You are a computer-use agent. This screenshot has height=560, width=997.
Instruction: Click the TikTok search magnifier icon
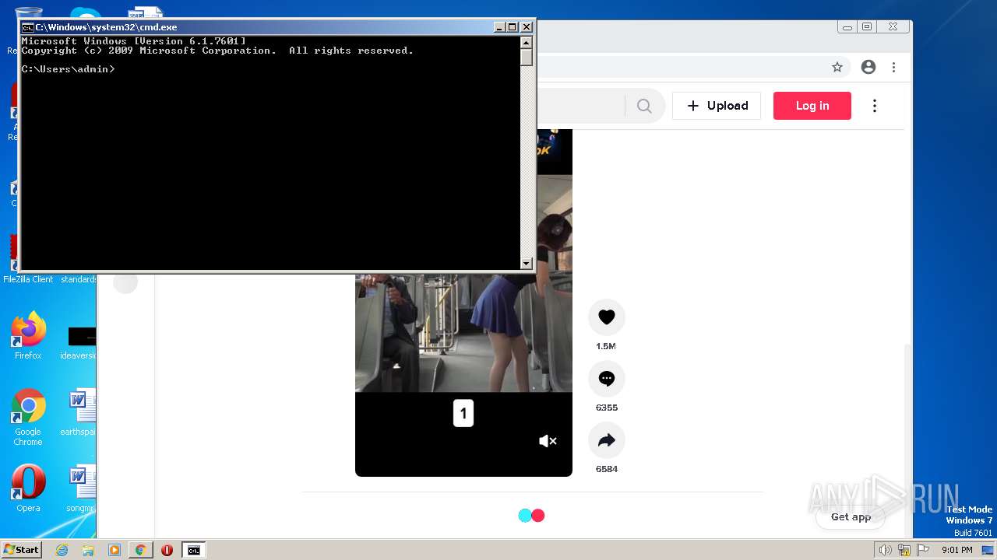[644, 106]
